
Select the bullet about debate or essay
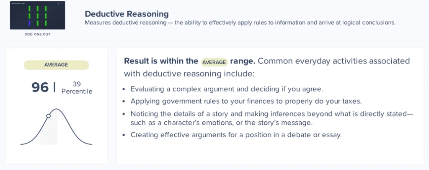point(236,135)
